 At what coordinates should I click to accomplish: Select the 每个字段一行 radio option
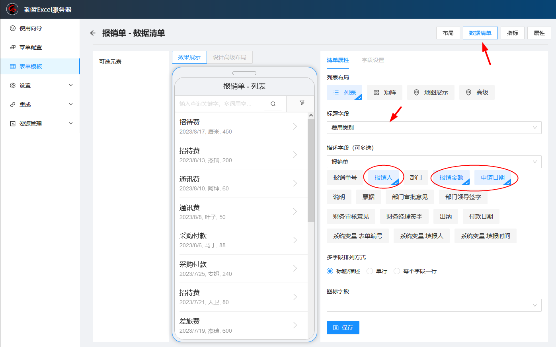[397, 271]
